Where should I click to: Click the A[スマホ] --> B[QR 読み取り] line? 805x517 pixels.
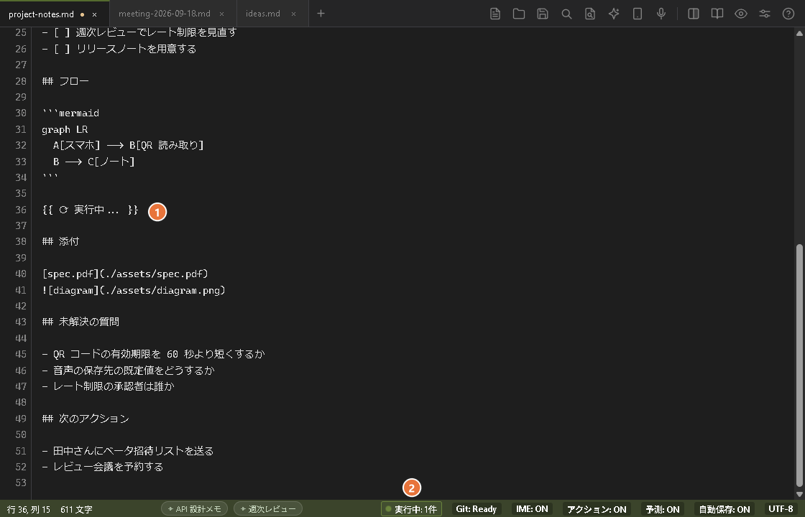click(x=129, y=145)
